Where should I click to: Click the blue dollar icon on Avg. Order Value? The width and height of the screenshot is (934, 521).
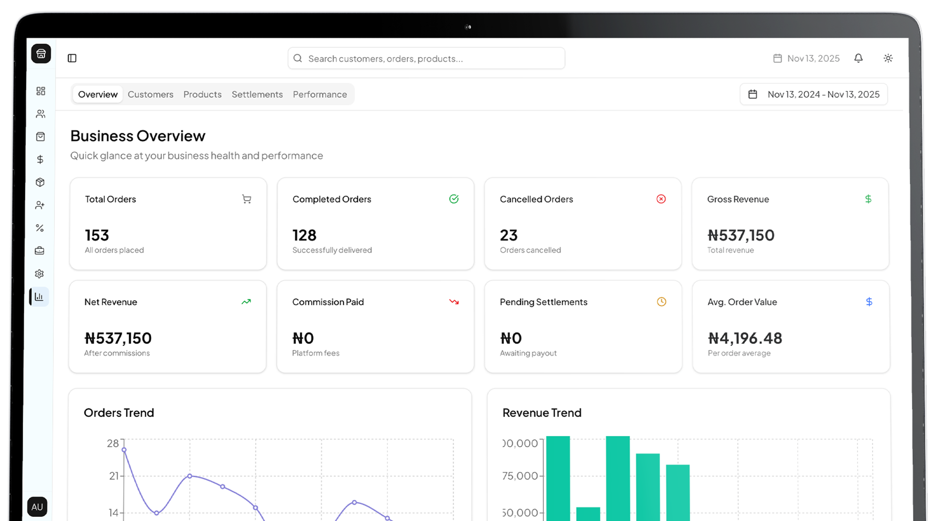click(869, 302)
